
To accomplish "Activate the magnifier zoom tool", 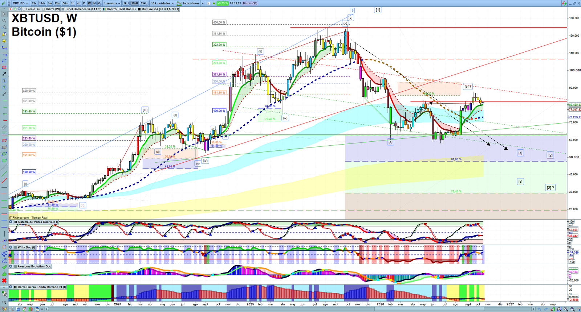I will tap(4, 21).
